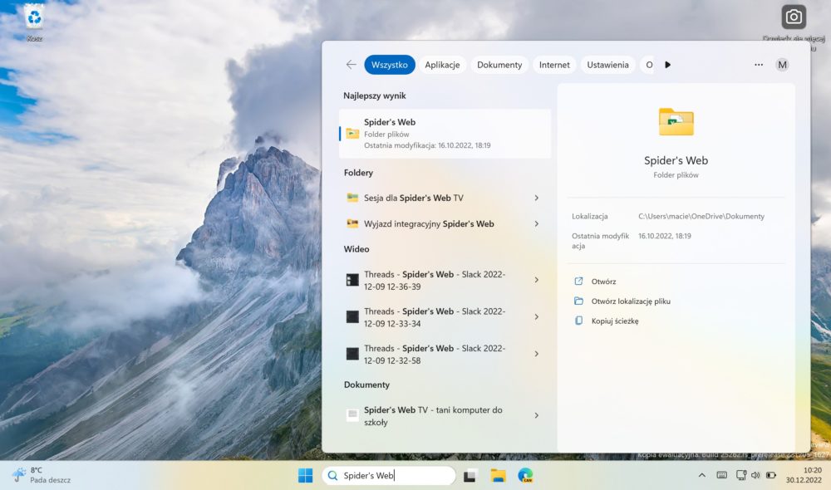Image resolution: width=831 pixels, height=490 pixels.
Task: Click the video thumbnail for Threads 12-32-58
Action: click(x=352, y=354)
